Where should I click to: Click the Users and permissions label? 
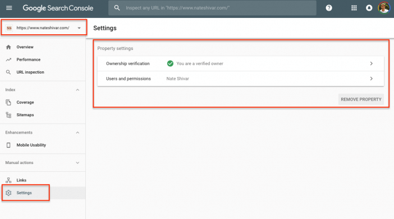coord(129,79)
